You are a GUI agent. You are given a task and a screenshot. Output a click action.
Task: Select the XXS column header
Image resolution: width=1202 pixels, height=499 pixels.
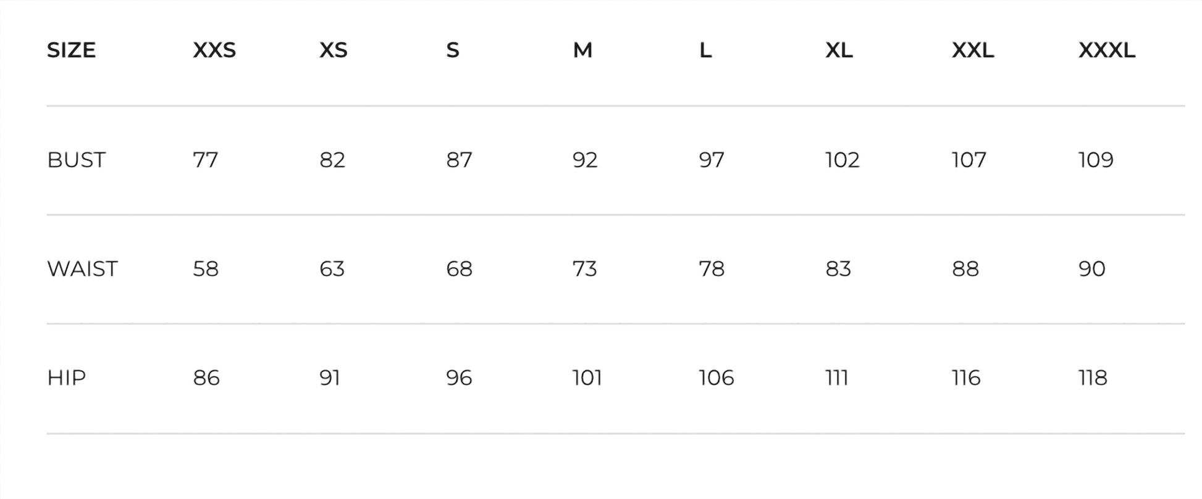point(214,50)
